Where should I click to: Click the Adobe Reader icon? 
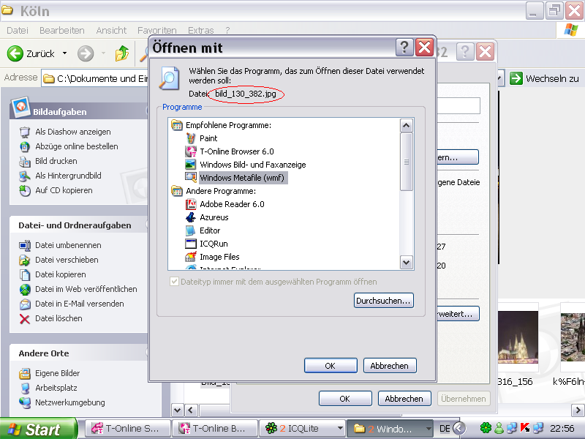tap(191, 204)
